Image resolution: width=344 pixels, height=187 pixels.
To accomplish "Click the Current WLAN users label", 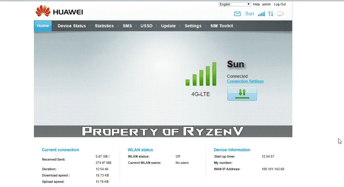I will (144, 163).
